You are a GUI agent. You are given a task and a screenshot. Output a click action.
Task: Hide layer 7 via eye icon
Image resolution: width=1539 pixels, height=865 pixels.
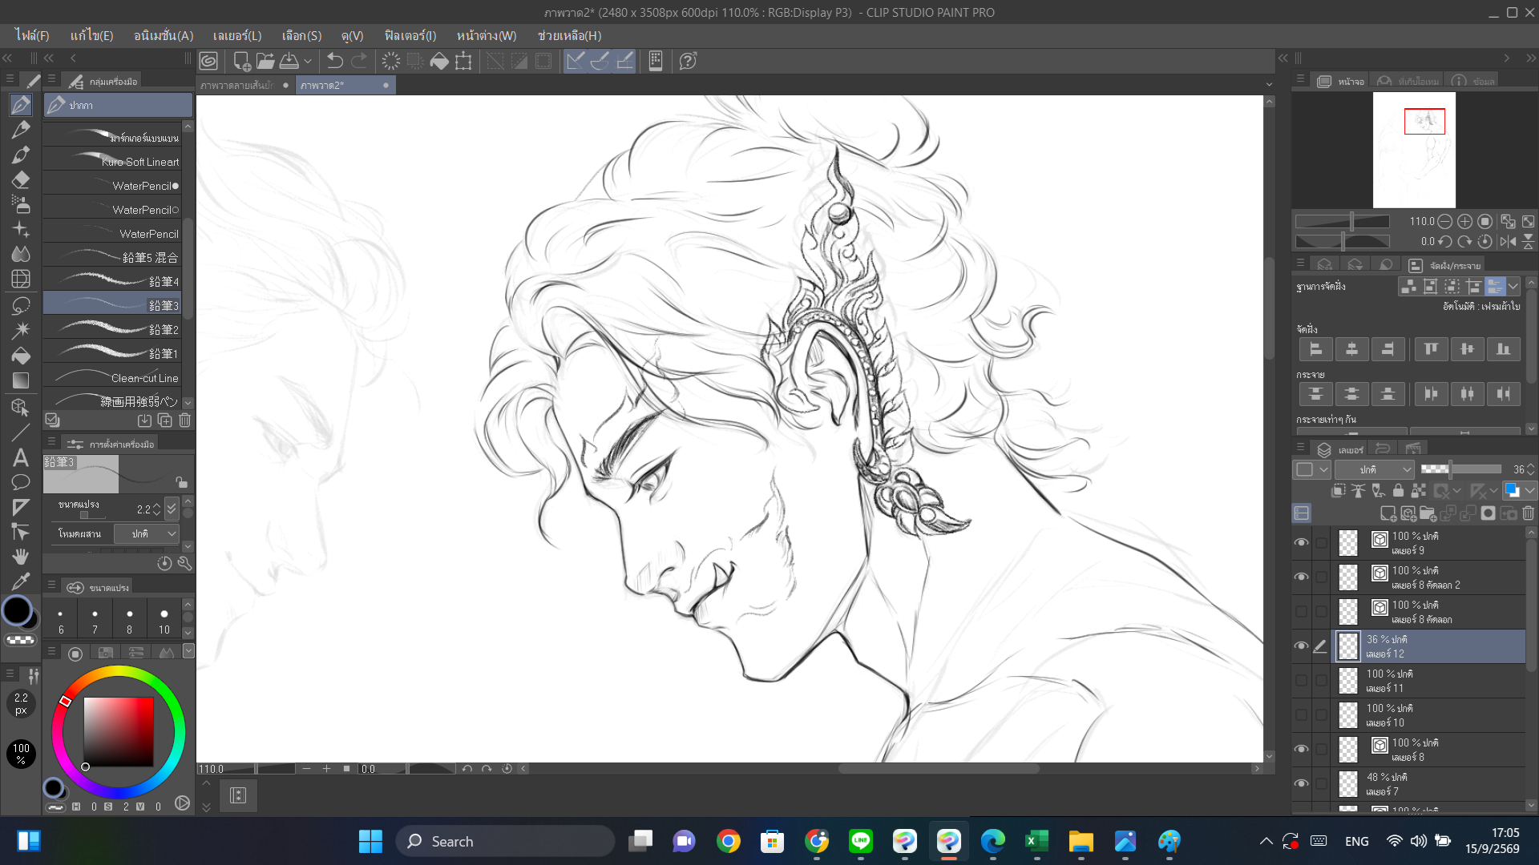tap(1301, 784)
